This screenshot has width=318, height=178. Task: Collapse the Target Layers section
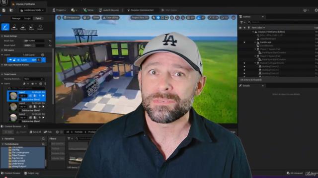coord(2,74)
